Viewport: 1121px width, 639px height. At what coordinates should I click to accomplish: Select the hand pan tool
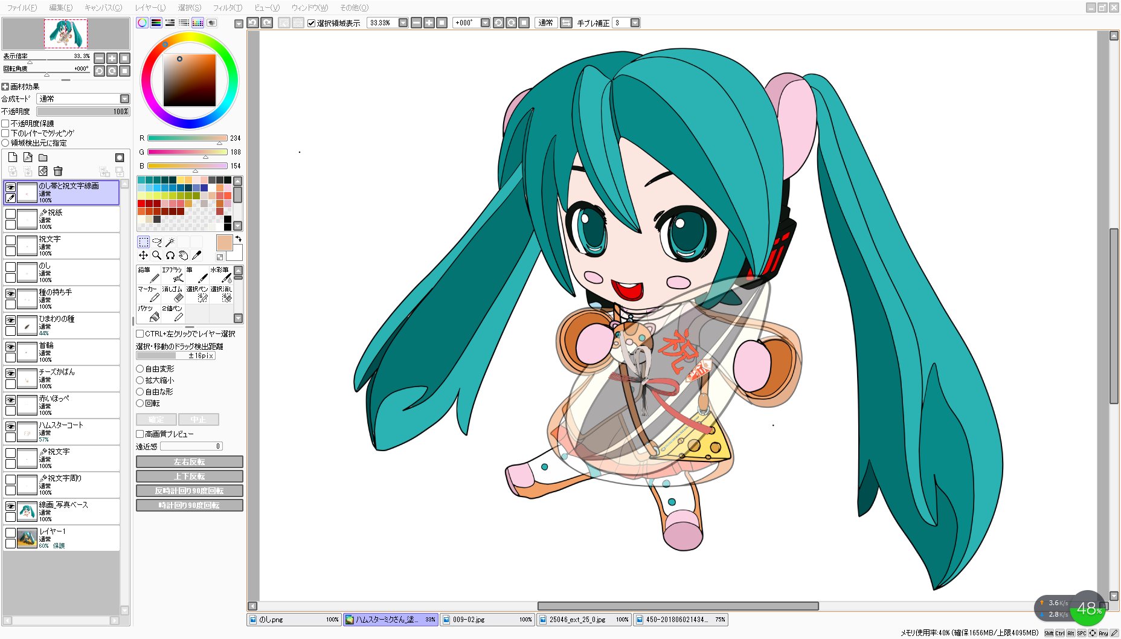(x=184, y=255)
